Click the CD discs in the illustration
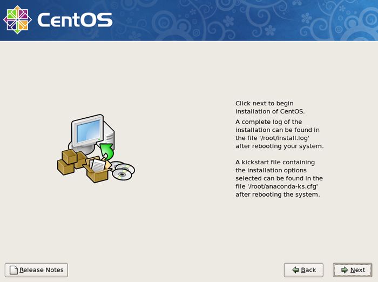 (x=123, y=170)
